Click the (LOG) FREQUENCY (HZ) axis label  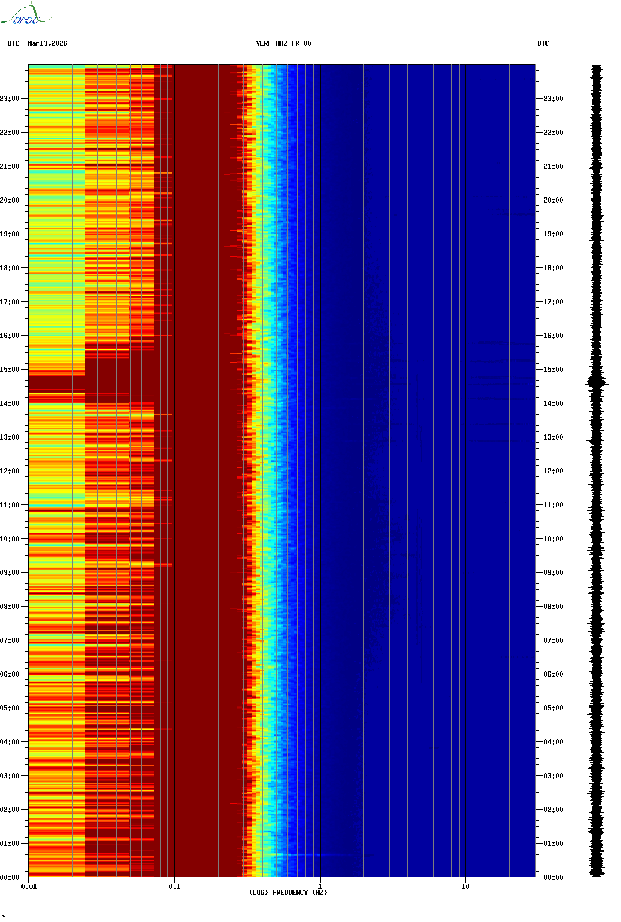tap(288, 892)
